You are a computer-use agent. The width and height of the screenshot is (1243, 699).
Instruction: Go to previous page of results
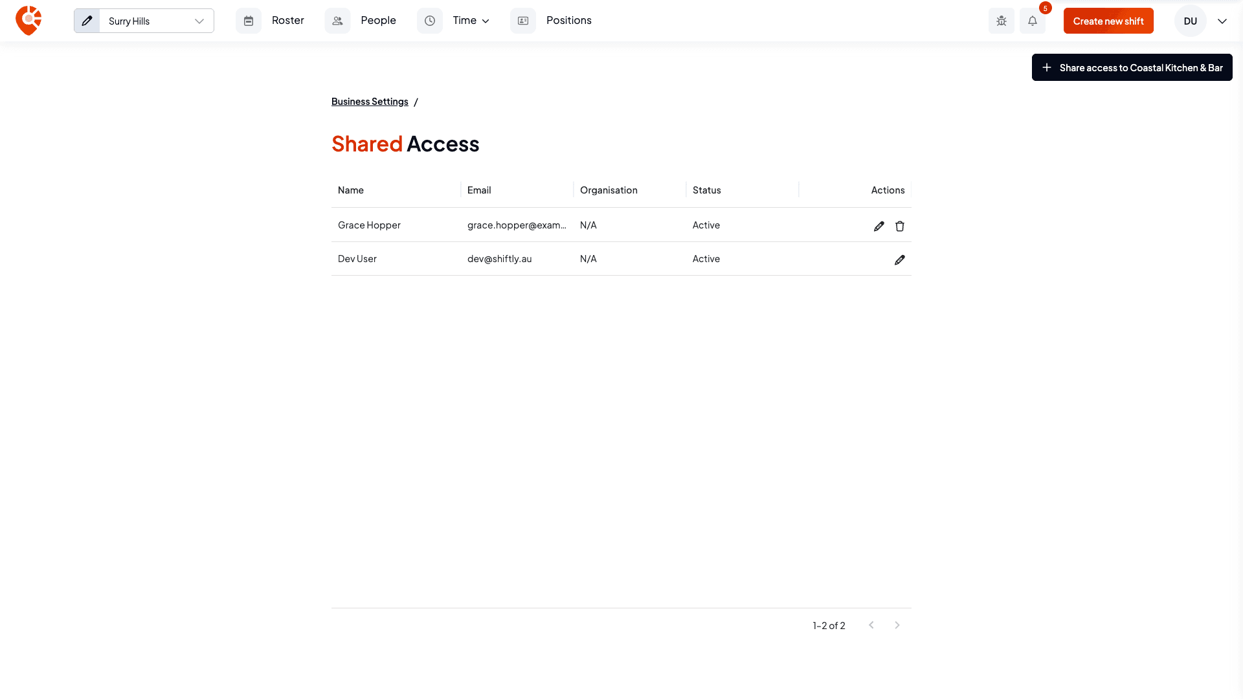tap(871, 625)
